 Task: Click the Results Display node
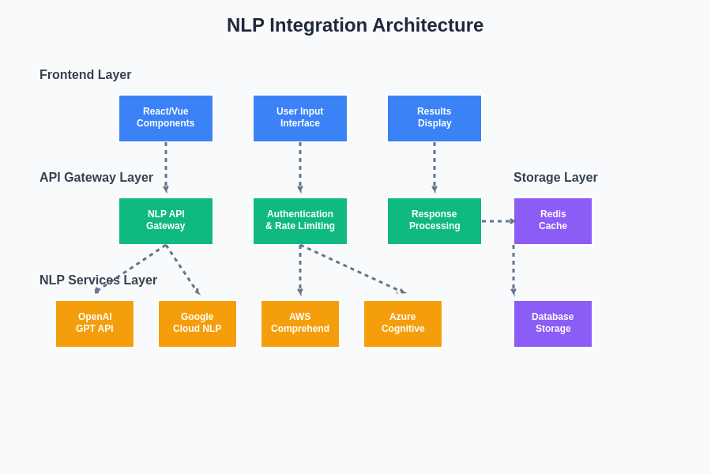point(434,118)
